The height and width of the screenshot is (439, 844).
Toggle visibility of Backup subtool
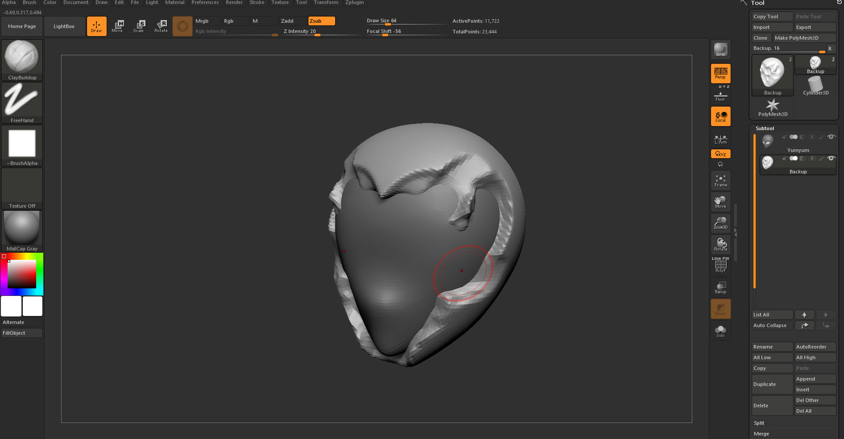(x=831, y=158)
